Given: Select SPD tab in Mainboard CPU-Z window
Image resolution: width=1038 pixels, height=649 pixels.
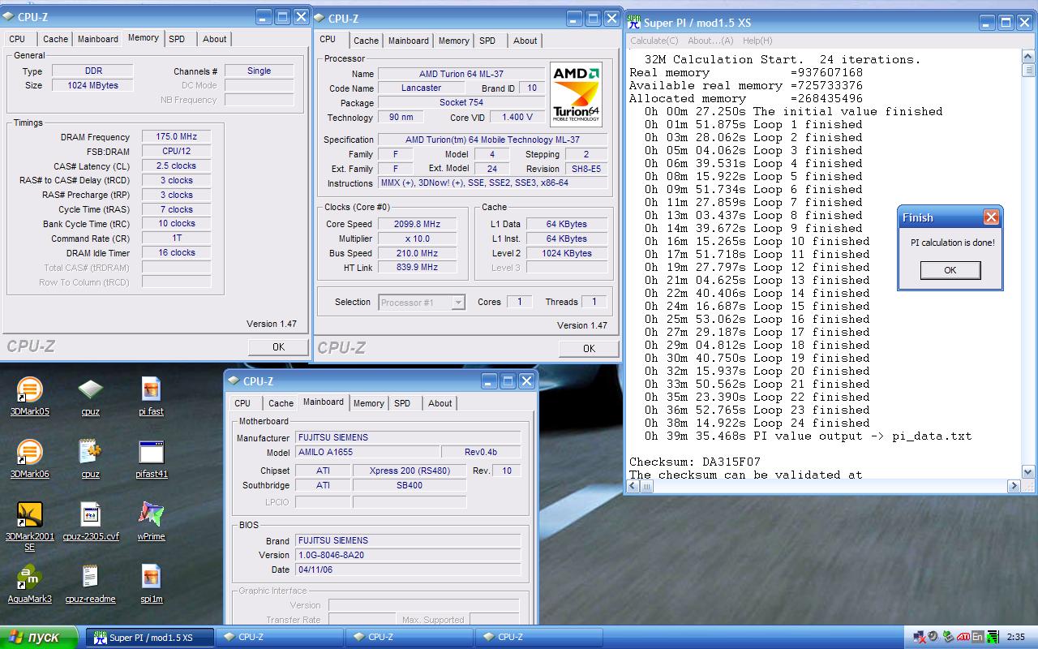Looking at the screenshot, I should (x=402, y=403).
